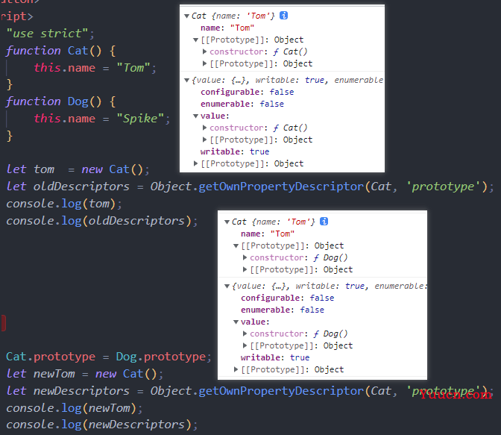Click the 'let newTom = new Cat();' line

pos(85,374)
